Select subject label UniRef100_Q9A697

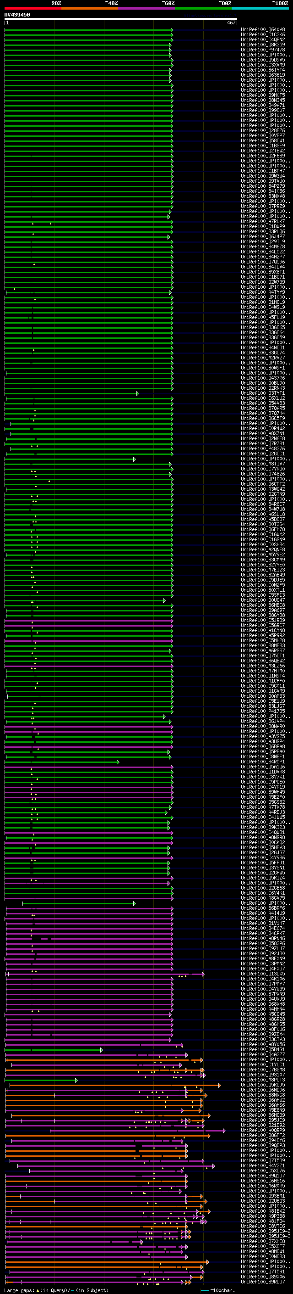pos(263,611)
